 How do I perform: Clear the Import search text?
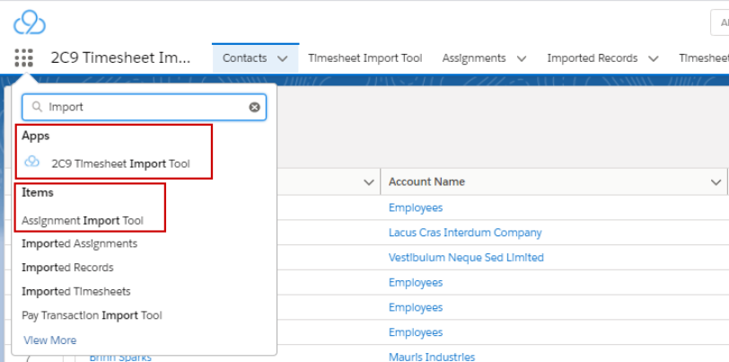coord(254,107)
